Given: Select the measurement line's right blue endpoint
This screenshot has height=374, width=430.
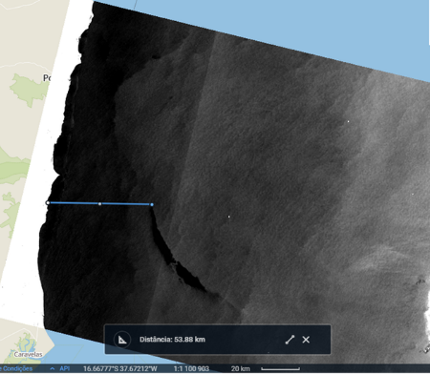Looking at the screenshot, I should [x=152, y=204].
